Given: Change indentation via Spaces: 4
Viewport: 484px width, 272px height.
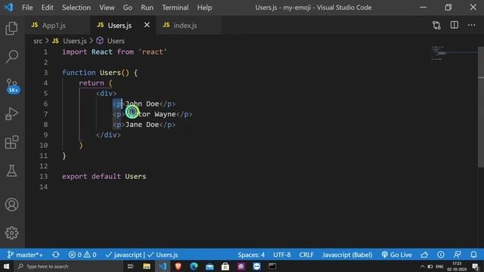Looking at the screenshot, I should (x=251, y=255).
